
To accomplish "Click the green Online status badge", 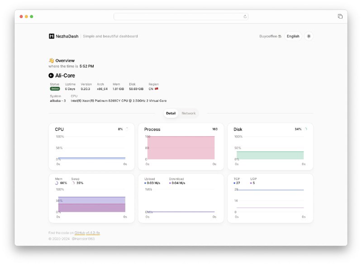I will pyautogui.click(x=55, y=89).
